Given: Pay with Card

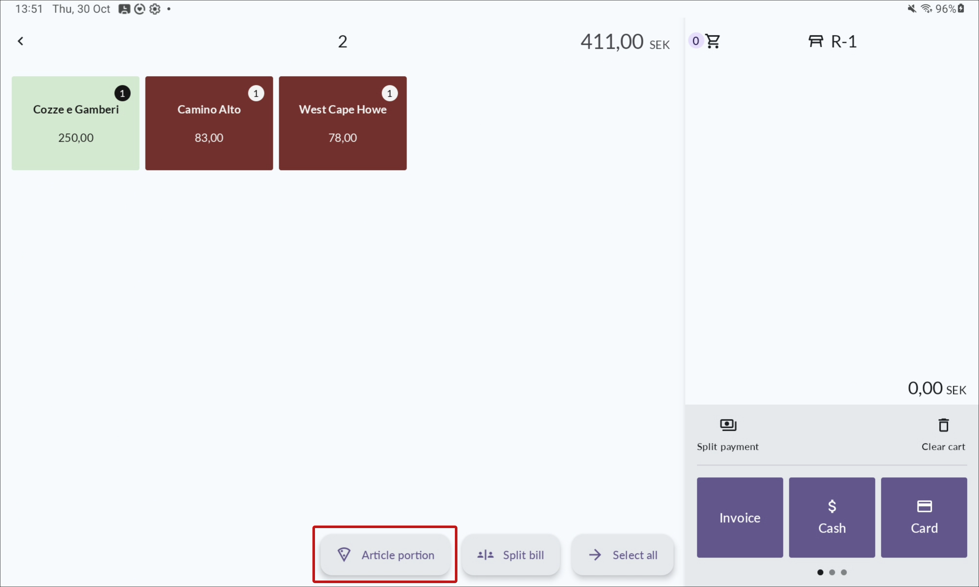Looking at the screenshot, I should [x=924, y=517].
